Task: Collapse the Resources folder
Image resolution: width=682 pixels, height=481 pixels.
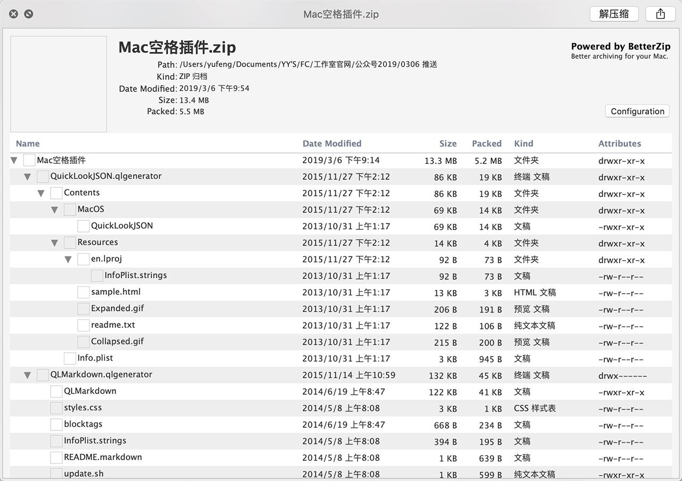Action: tap(54, 243)
